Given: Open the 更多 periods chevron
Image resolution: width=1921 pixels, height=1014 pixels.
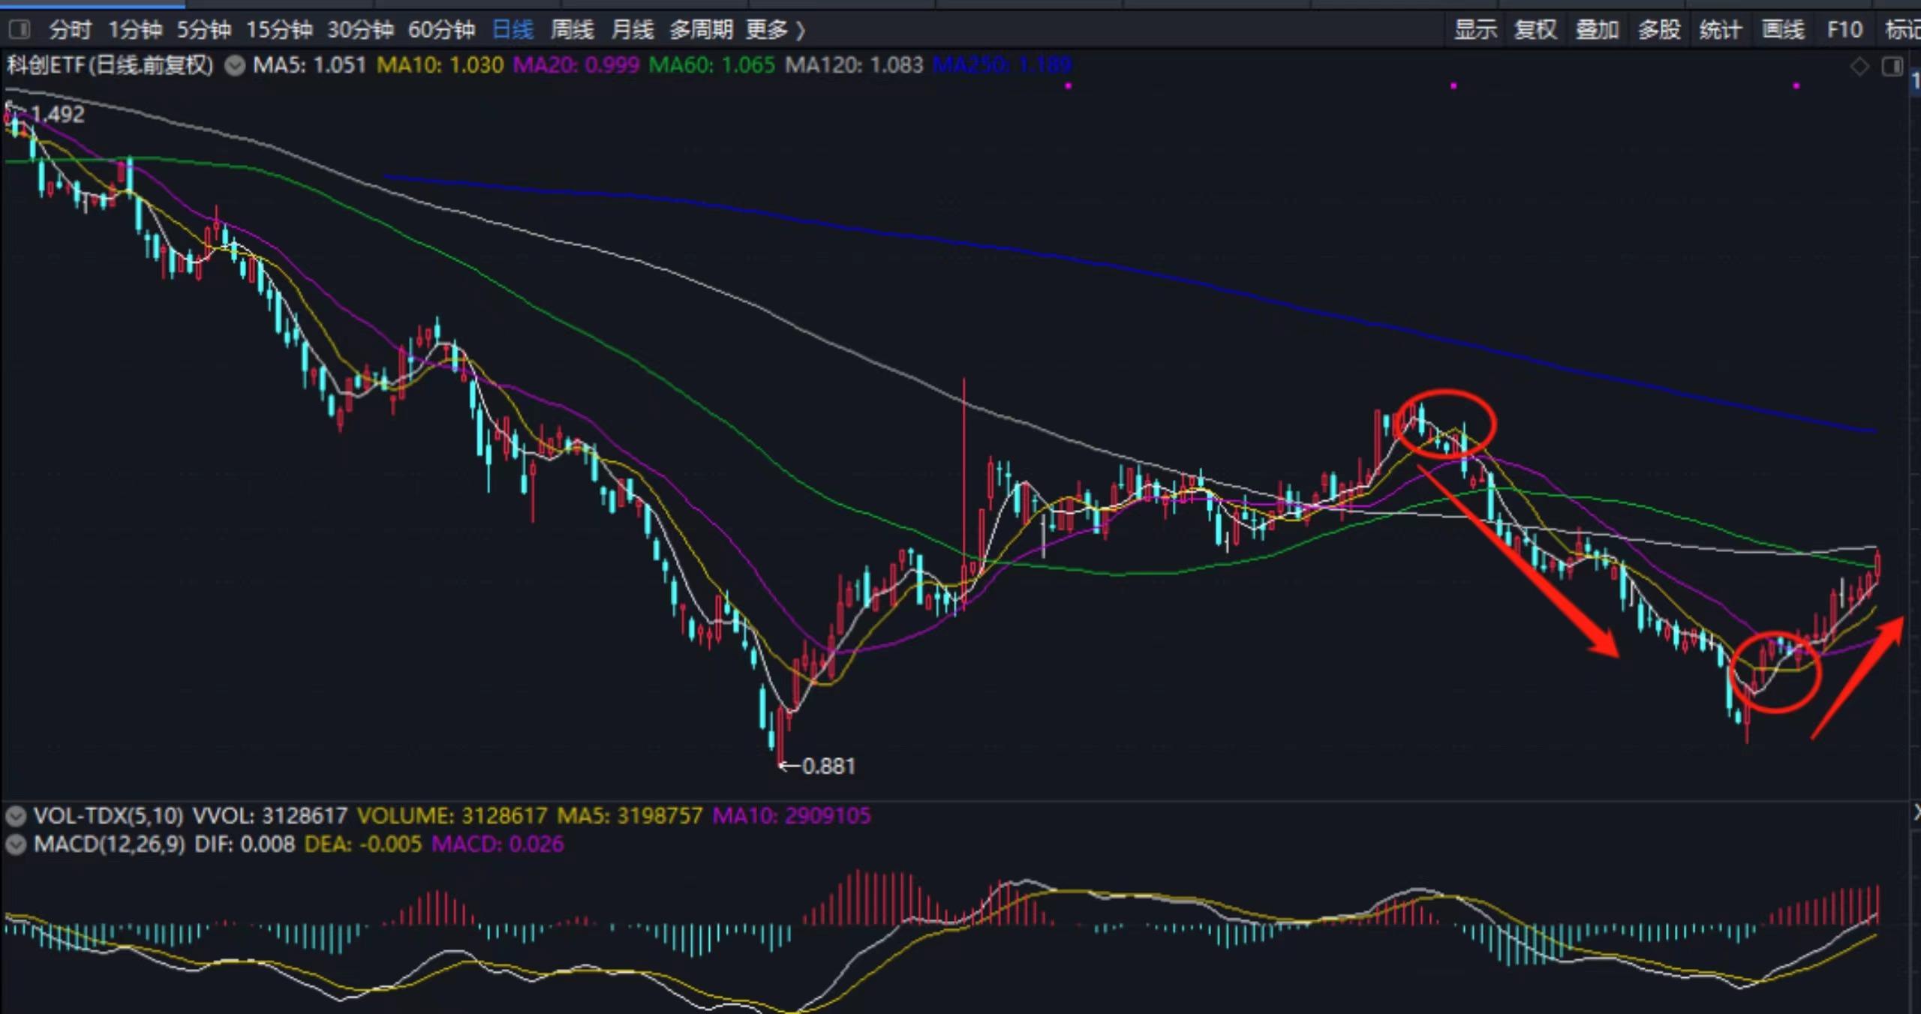Looking at the screenshot, I should (801, 30).
